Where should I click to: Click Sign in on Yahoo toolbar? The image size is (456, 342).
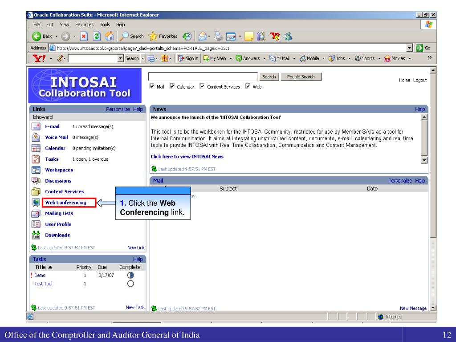(188, 58)
